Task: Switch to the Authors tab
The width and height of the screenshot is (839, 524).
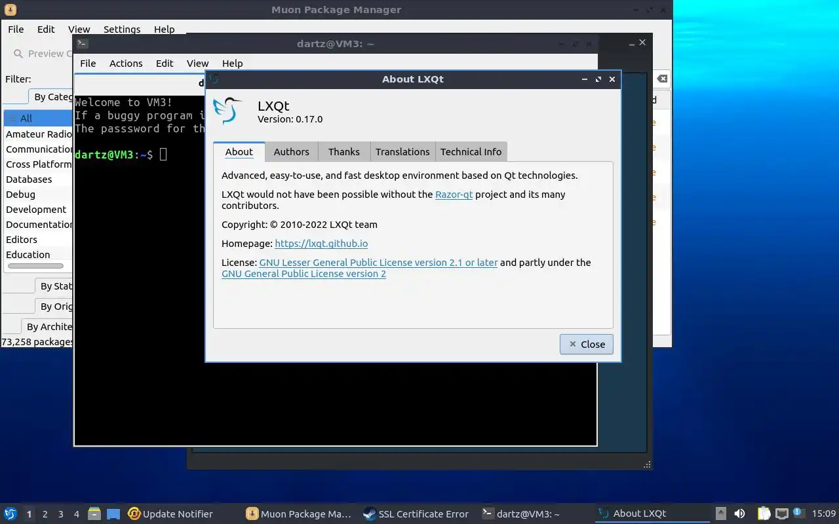Action: [x=291, y=151]
